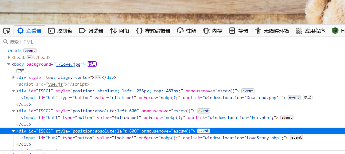Viewport: 345px width, 154px height.
Task: Open the 控制台 console tab
Action: (x=60, y=31)
